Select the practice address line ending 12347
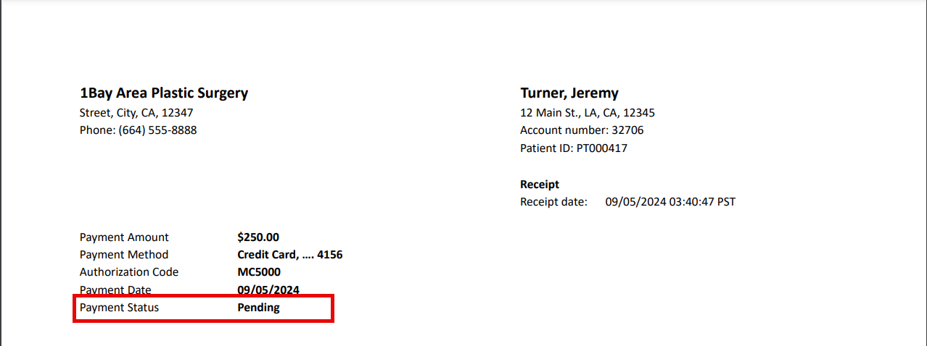 pyautogui.click(x=136, y=113)
